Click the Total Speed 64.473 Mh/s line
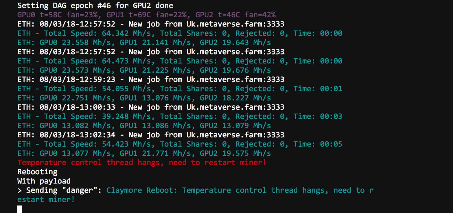 click(x=180, y=61)
